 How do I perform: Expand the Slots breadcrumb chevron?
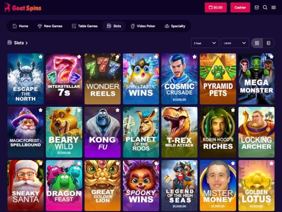click(27, 43)
